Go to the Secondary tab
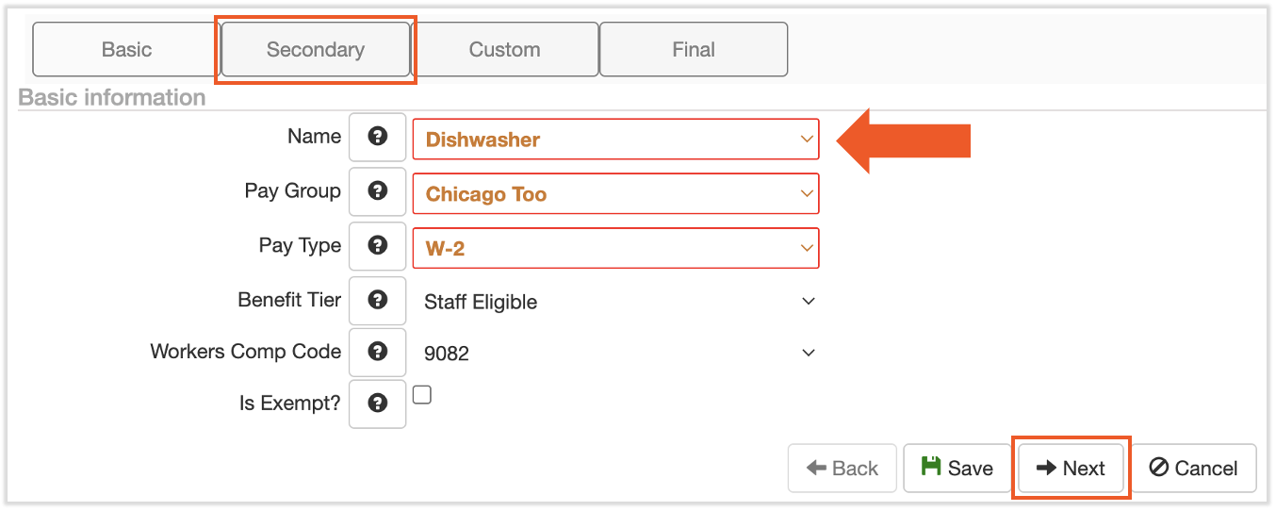The width and height of the screenshot is (1276, 511). (316, 50)
